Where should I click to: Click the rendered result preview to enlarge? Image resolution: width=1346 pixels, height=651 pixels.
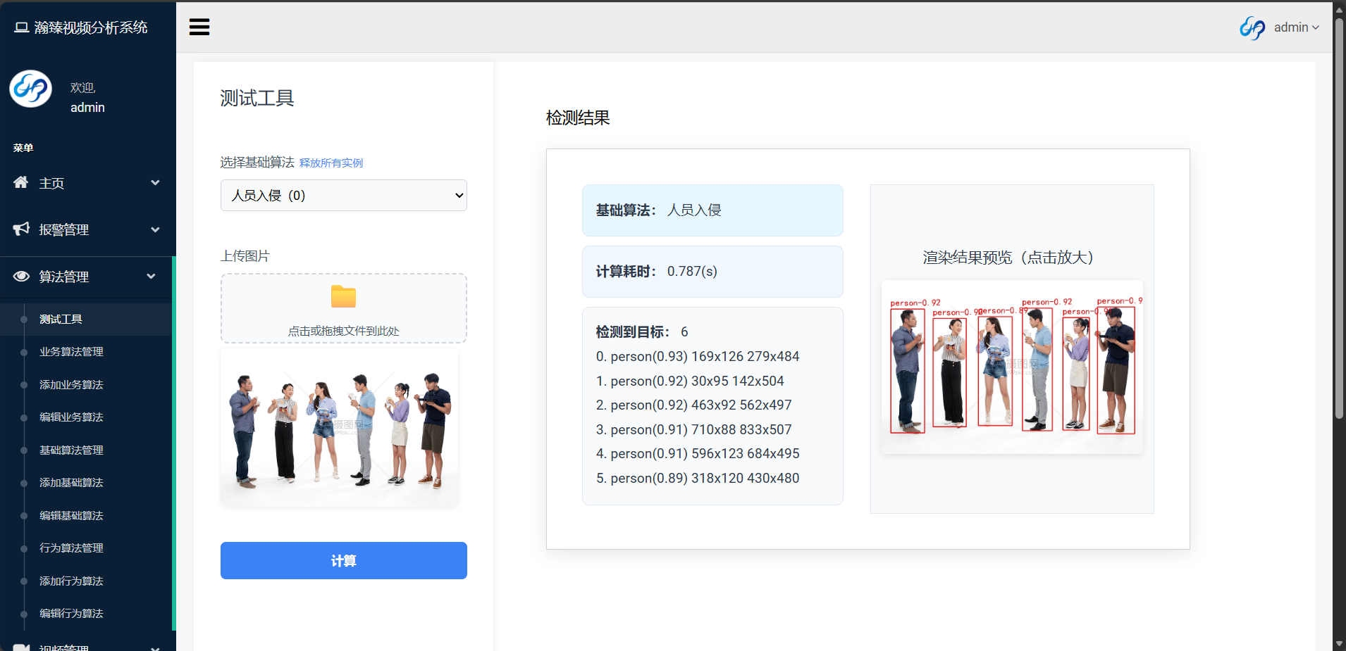[x=1011, y=366]
